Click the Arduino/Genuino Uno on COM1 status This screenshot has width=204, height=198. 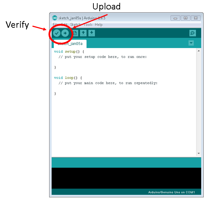pyautogui.click(x=171, y=192)
